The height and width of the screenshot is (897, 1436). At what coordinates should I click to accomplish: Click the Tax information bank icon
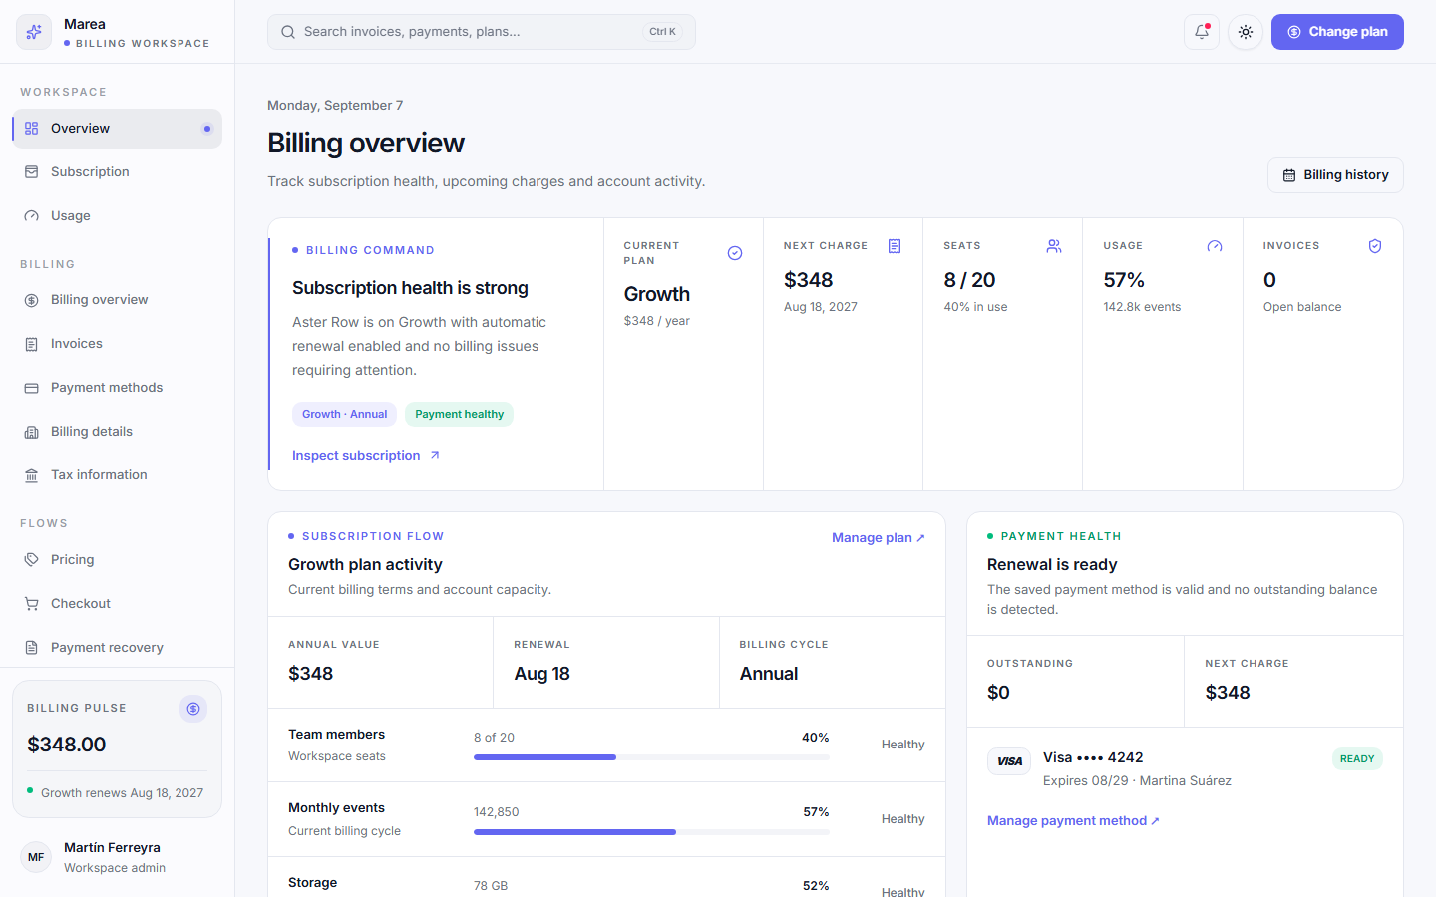click(x=32, y=475)
